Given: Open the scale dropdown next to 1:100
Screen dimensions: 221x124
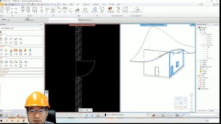Looking at the screenshot, I should click(x=21, y=20).
